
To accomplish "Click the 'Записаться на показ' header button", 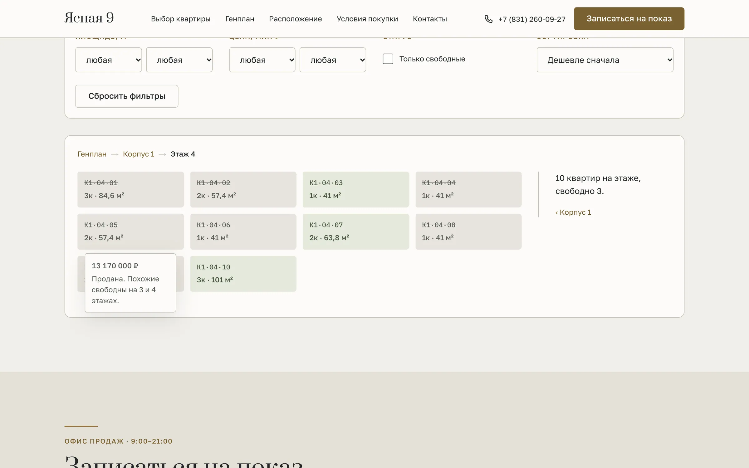I will coord(629,19).
